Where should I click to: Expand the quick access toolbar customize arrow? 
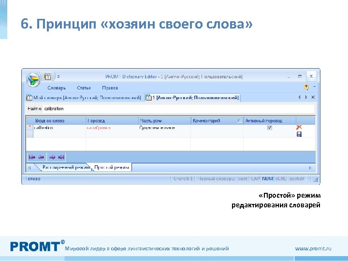pyautogui.click(x=58, y=76)
